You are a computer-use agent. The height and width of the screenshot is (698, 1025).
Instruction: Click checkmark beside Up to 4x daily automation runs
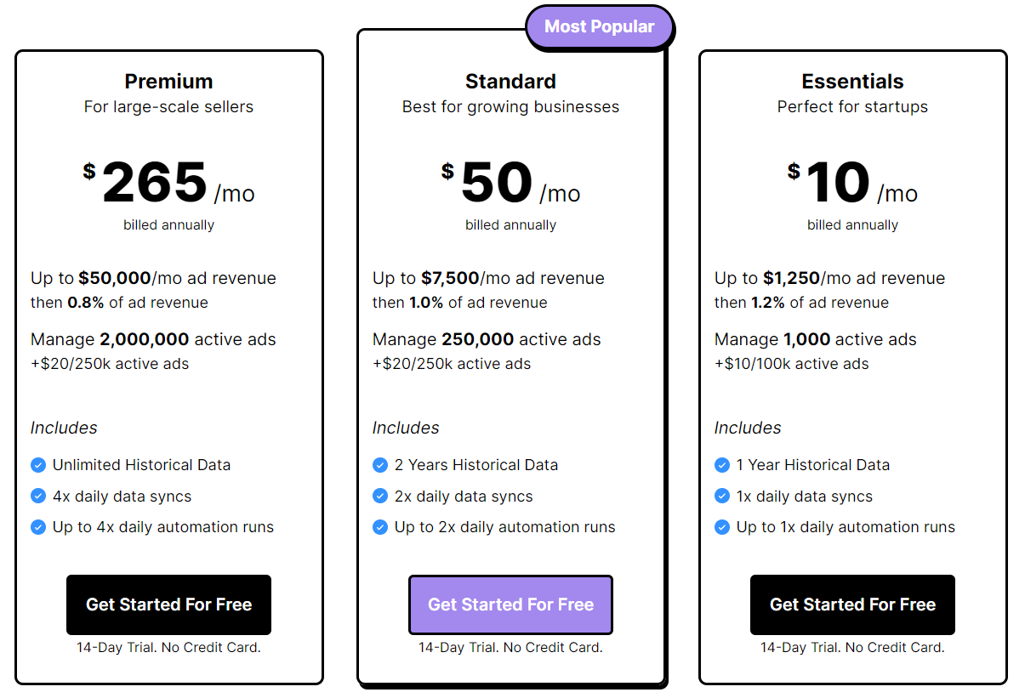pos(38,527)
